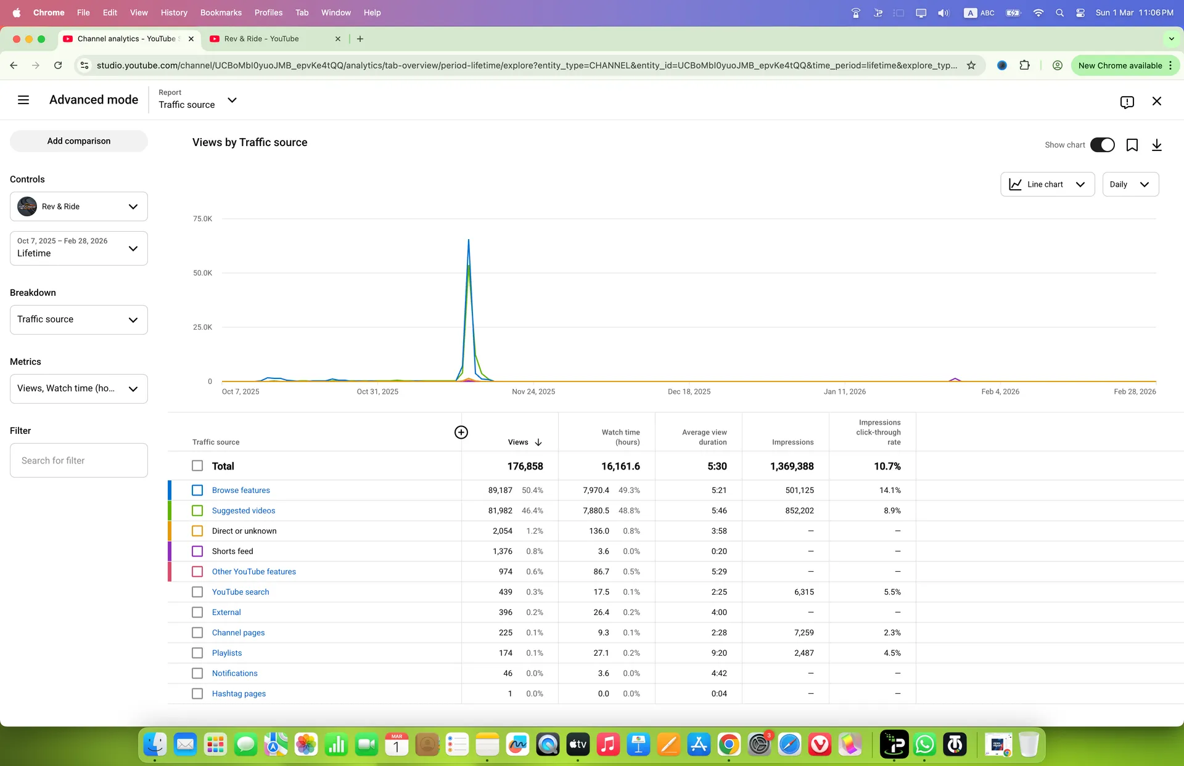The image size is (1184, 766).
Task: Add a metric with plus icon
Action: coord(461,432)
